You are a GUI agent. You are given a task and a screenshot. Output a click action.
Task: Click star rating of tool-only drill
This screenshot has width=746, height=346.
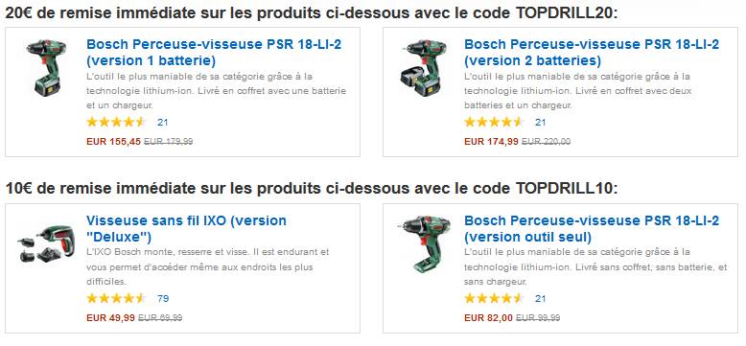pos(494,298)
